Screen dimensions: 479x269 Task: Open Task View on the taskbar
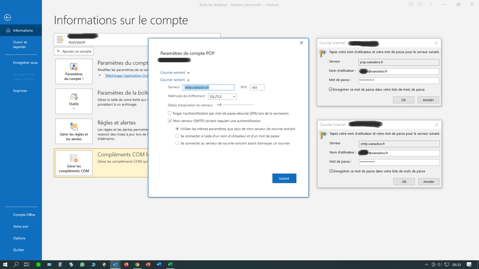click(26, 264)
